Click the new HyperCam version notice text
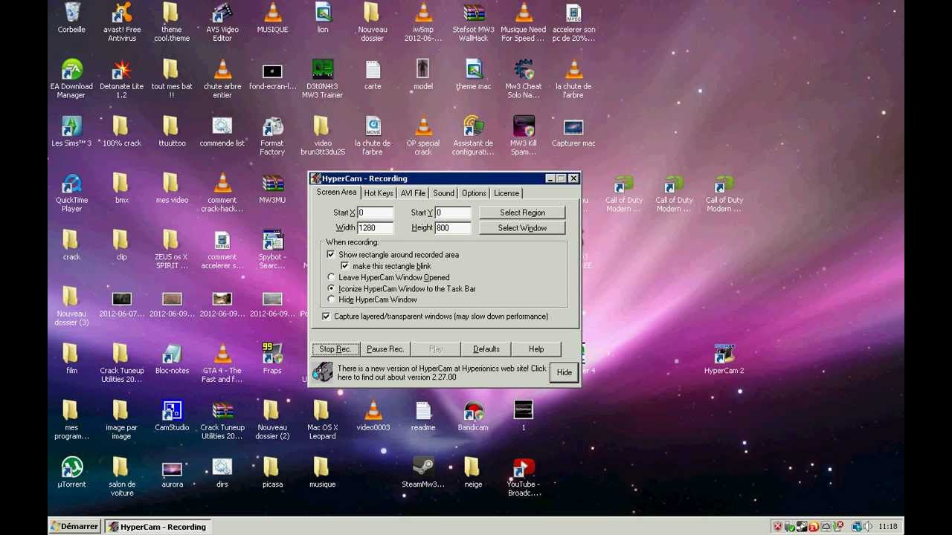The height and width of the screenshot is (535, 952). [x=442, y=372]
